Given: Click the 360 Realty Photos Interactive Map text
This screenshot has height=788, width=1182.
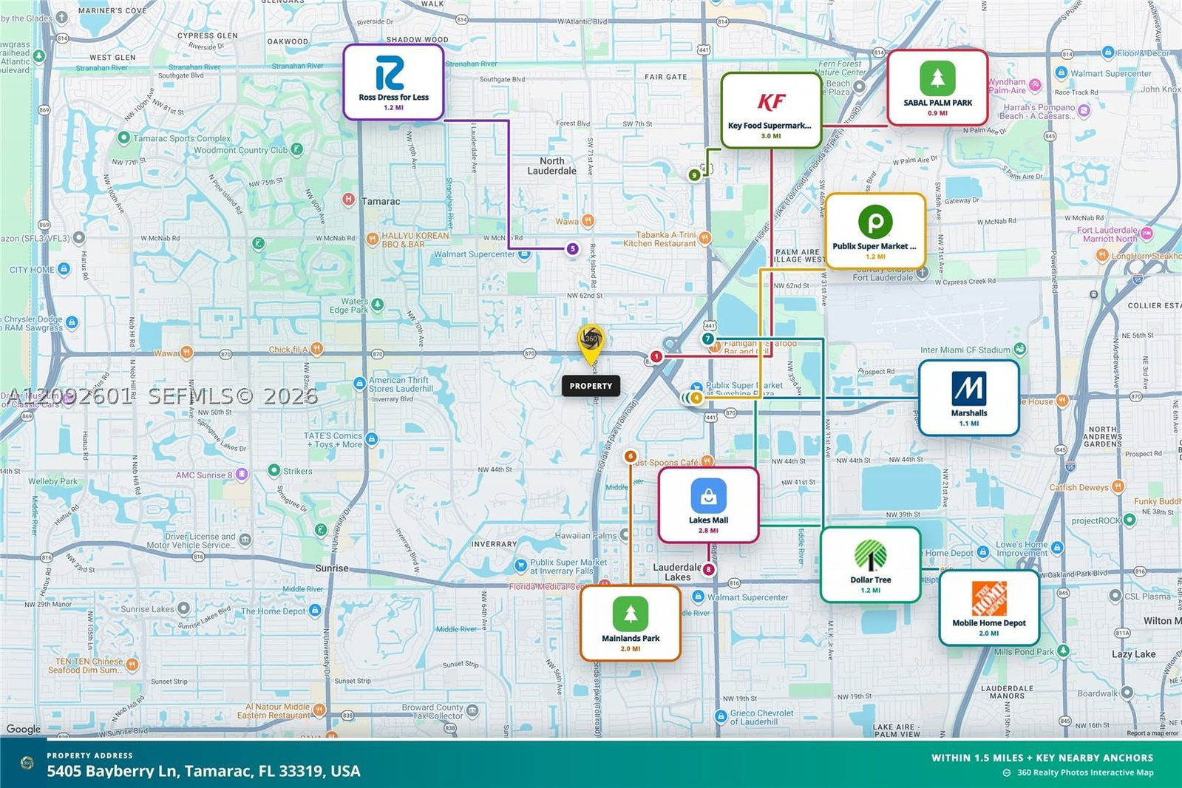Looking at the screenshot, I should 1085,772.
